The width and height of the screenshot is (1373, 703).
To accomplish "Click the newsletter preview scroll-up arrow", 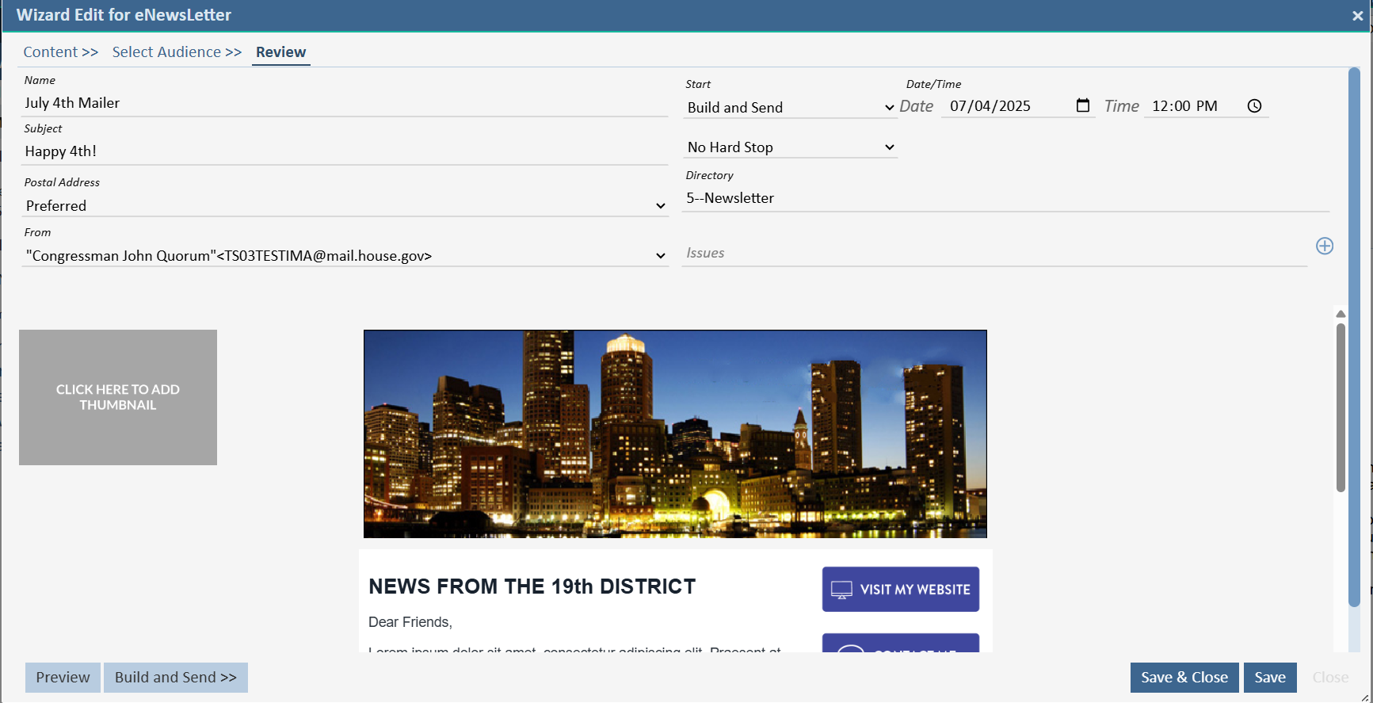I will pyautogui.click(x=1341, y=314).
